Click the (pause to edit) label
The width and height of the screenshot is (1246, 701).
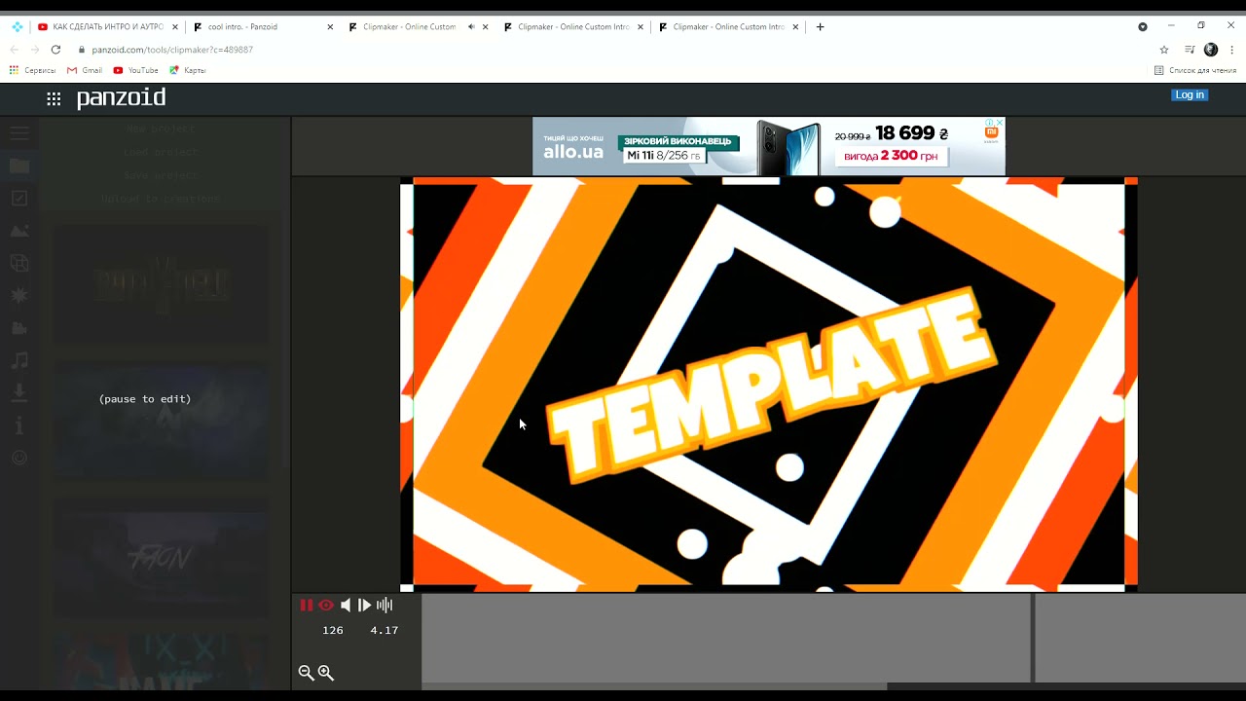coord(145,399)
